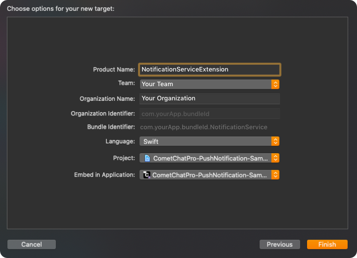Click the orange arrows on the Project popup
Screen dimensions: 357x258
[x=275, y=158]
